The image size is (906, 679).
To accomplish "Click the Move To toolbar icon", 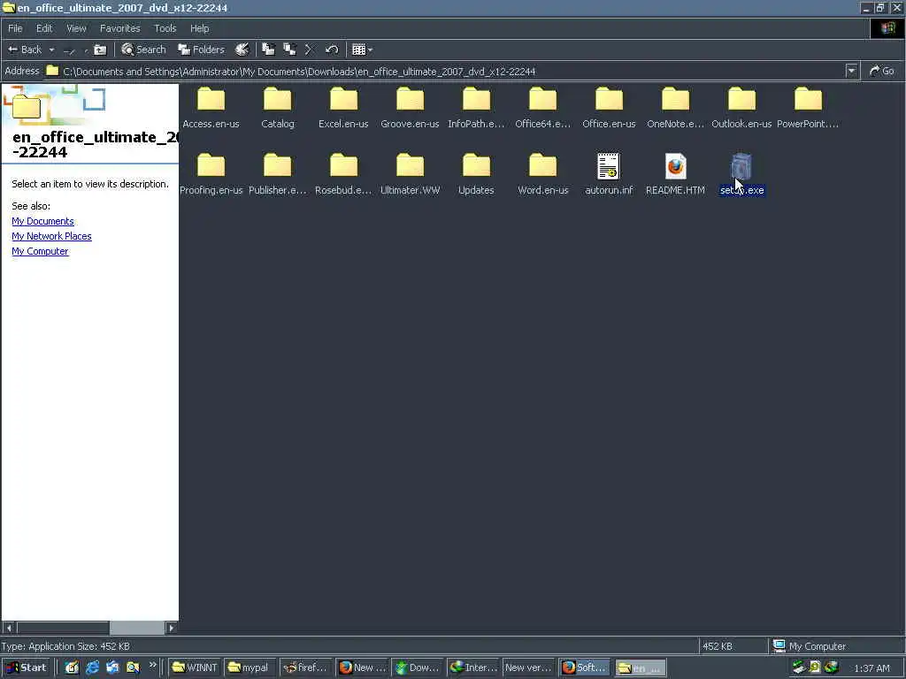I will point(268,50).
